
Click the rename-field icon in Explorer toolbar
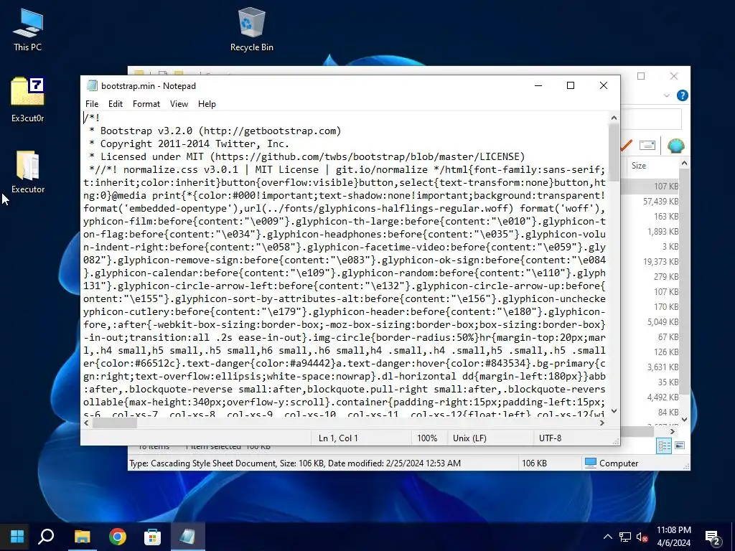click(647, 145)
